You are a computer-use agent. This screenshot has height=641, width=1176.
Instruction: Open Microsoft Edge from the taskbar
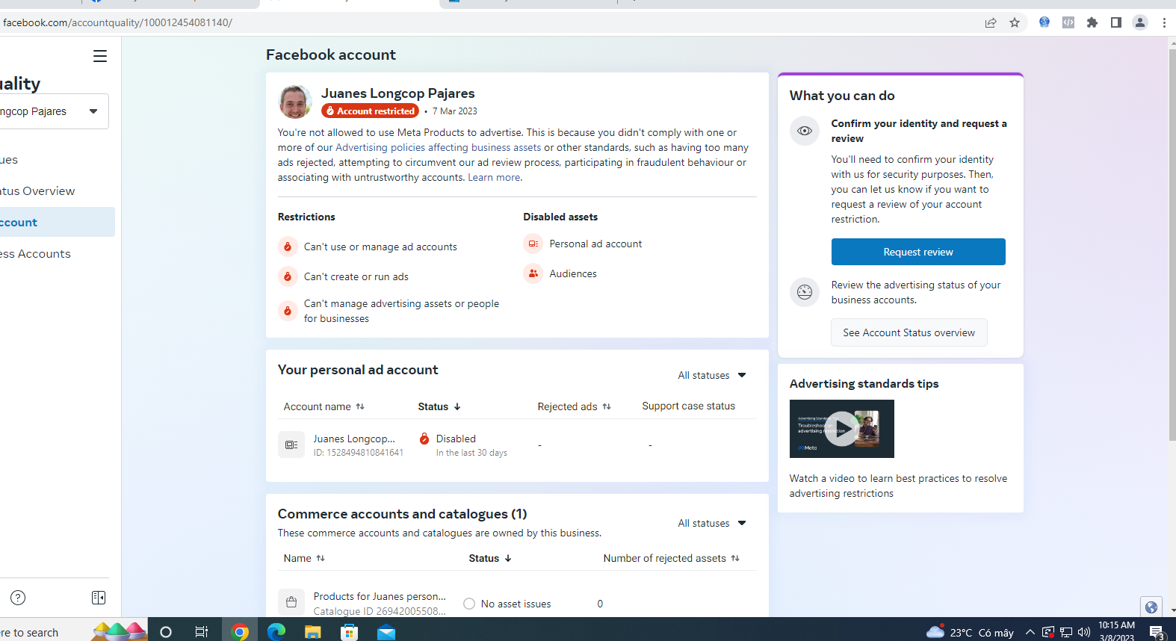click(x=276, y=632)
